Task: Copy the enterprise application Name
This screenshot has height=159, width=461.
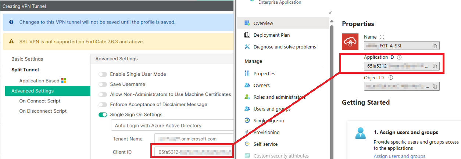Action: pyautogui.click(x=435, y=46)
